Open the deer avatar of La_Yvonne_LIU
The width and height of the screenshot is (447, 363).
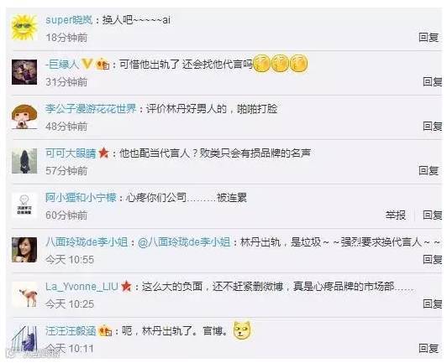point(24,294)
